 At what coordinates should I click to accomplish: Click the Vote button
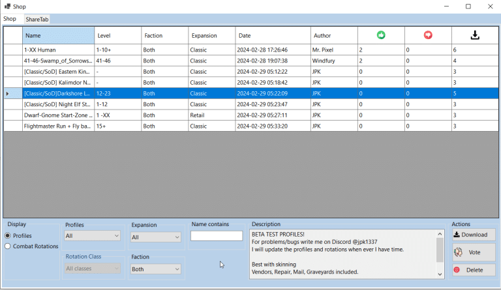pyautogui.click(x=474, y=252)
